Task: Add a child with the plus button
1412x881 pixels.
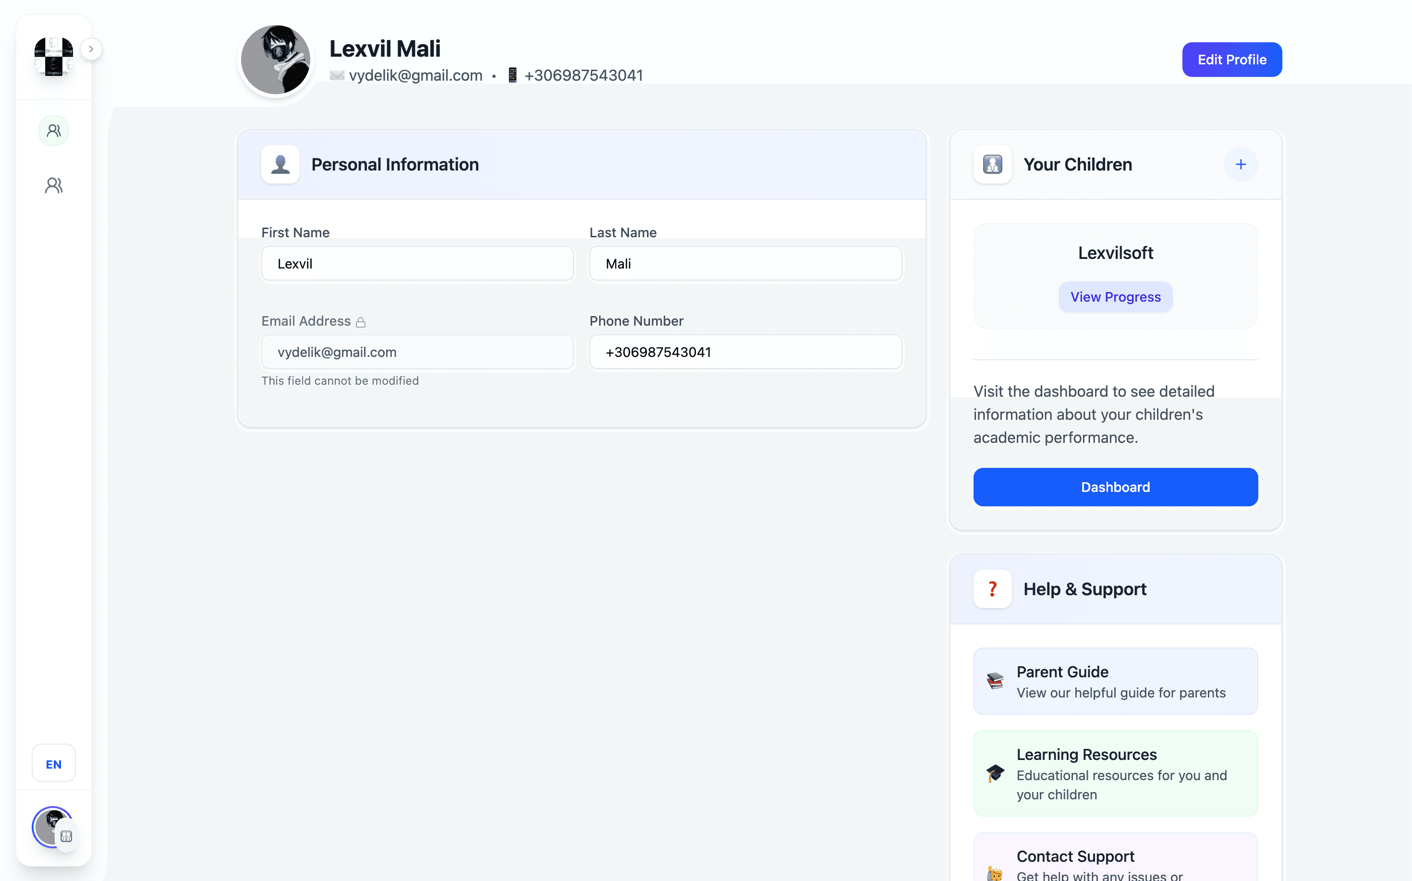Action: click(x=1241, y=164)
